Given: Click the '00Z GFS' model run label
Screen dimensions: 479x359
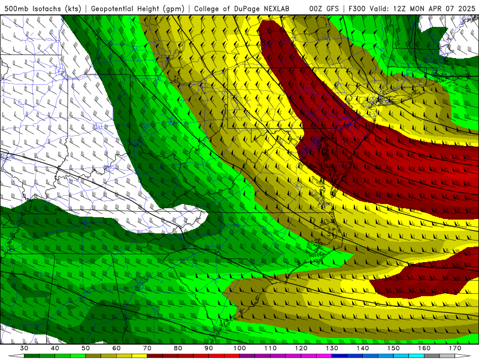Looking at the screenshot, I should point(324,8).
